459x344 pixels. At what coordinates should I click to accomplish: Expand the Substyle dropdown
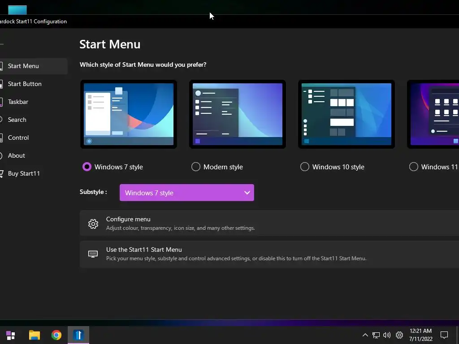(187, 193)
